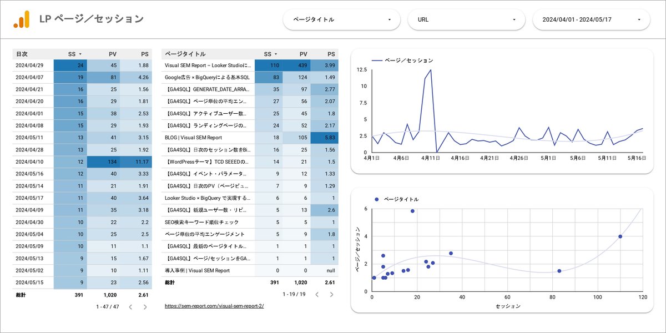Go to previous page of daily table
The image size is (666, 333).
(x=130, y=306)
